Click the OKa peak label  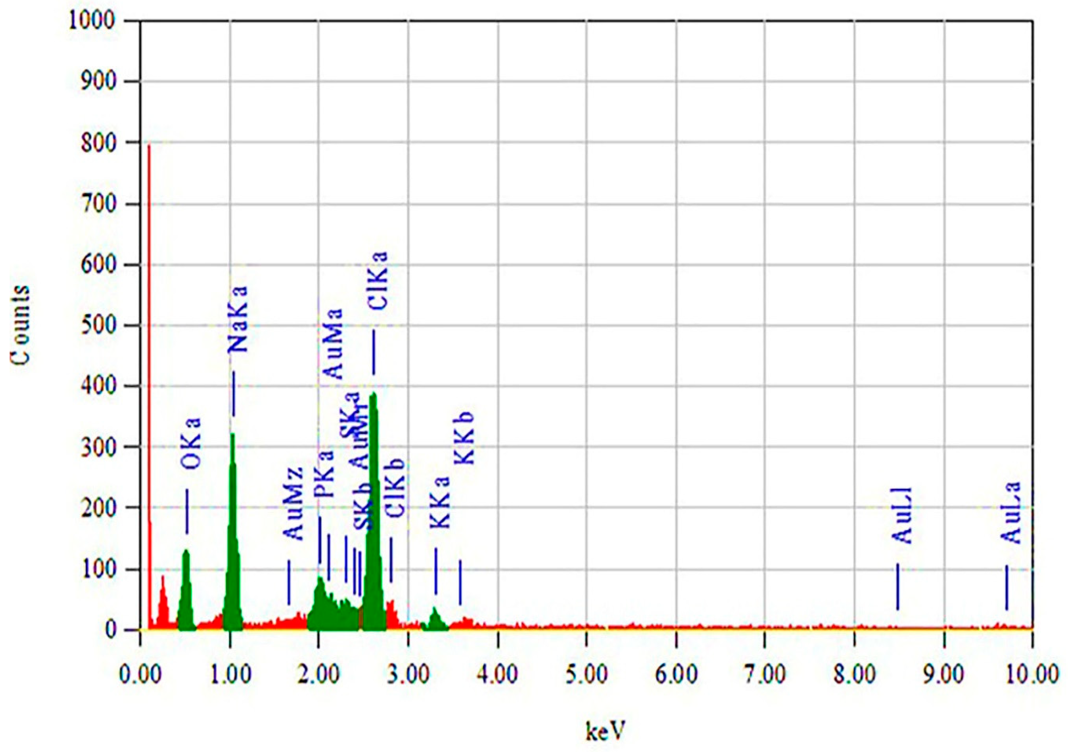[x=191, y=443]
